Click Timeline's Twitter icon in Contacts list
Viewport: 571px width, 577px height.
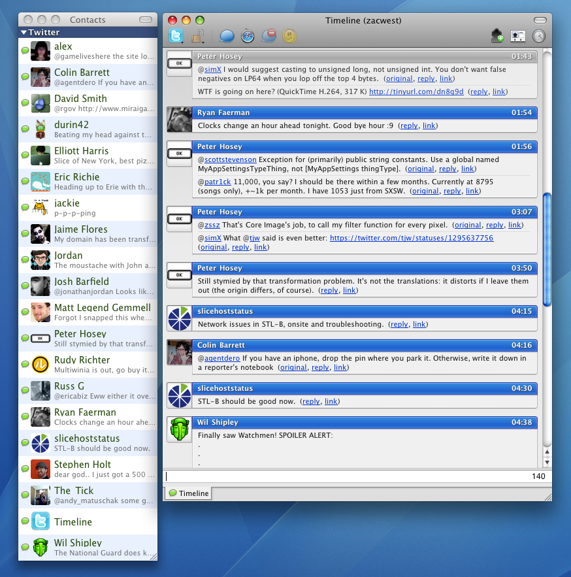(41, 521)
